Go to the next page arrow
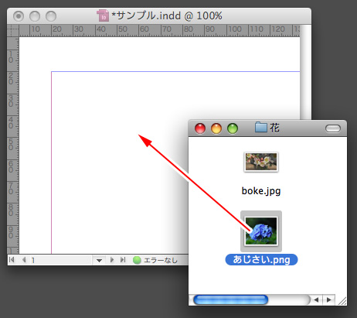357x318 pixels. pos(112,260)
